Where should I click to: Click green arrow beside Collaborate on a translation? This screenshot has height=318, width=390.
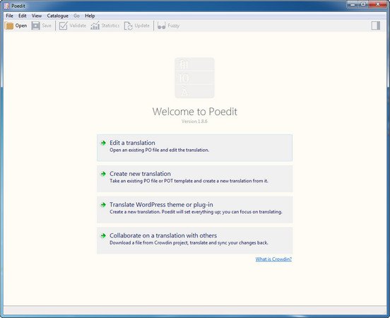click(x=103, y=235)
